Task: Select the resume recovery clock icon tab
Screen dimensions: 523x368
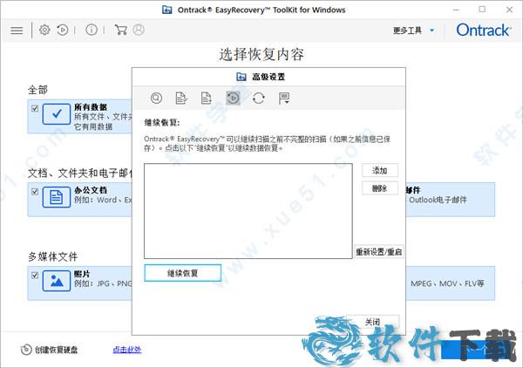Action: pos(233,99)
